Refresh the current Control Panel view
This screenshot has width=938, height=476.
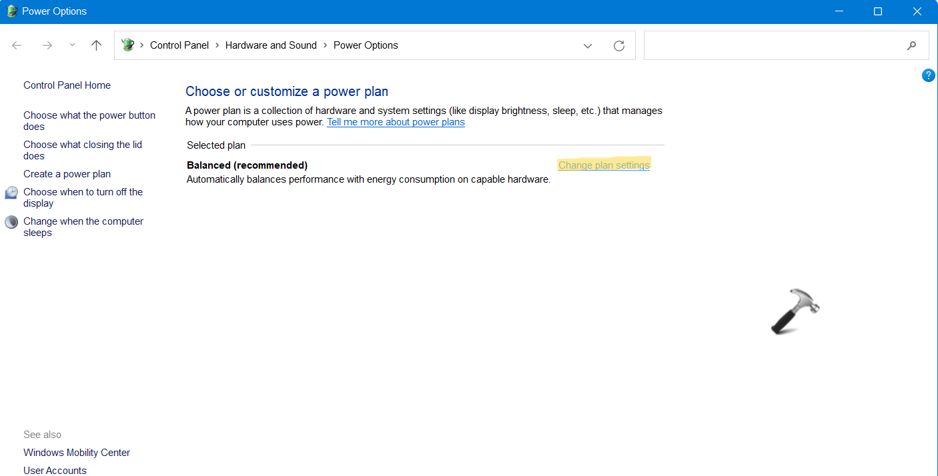pyautogui.click(x=619, y=45)
